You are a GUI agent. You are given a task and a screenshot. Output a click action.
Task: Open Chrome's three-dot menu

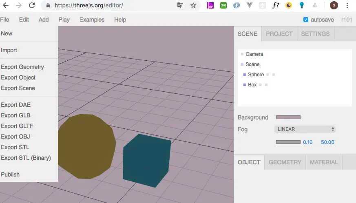[x=347, y=5]
